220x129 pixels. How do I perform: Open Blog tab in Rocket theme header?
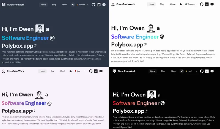pyautogui.click(x=54, y=5)
